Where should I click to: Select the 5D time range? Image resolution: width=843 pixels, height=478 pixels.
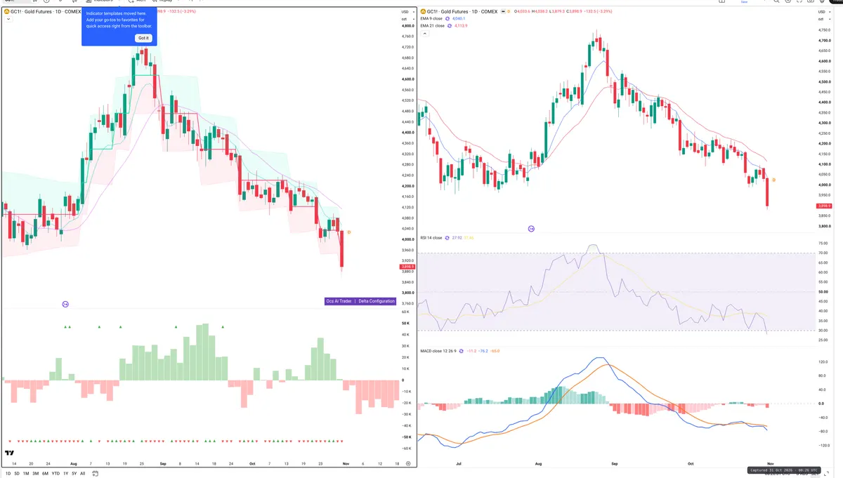pyautogui.click(x=17, y=473)
